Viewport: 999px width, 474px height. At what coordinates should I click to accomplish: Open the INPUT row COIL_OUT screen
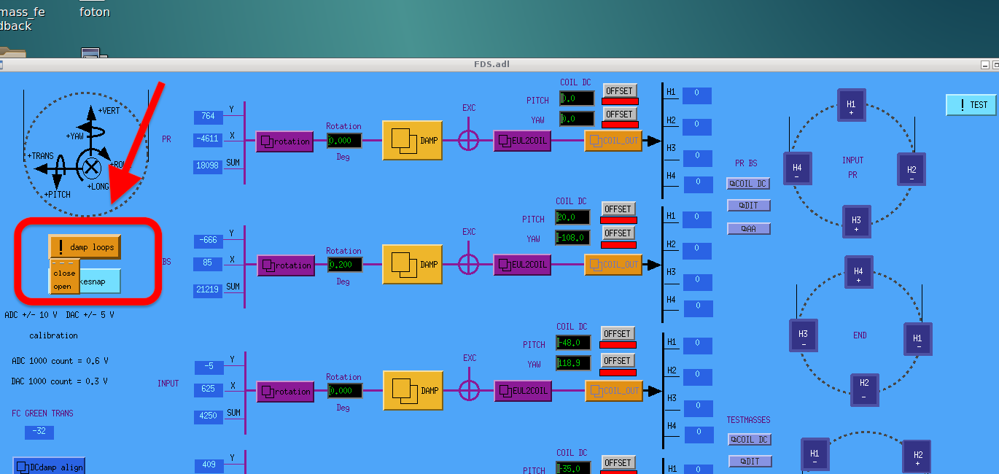(613, 391)
